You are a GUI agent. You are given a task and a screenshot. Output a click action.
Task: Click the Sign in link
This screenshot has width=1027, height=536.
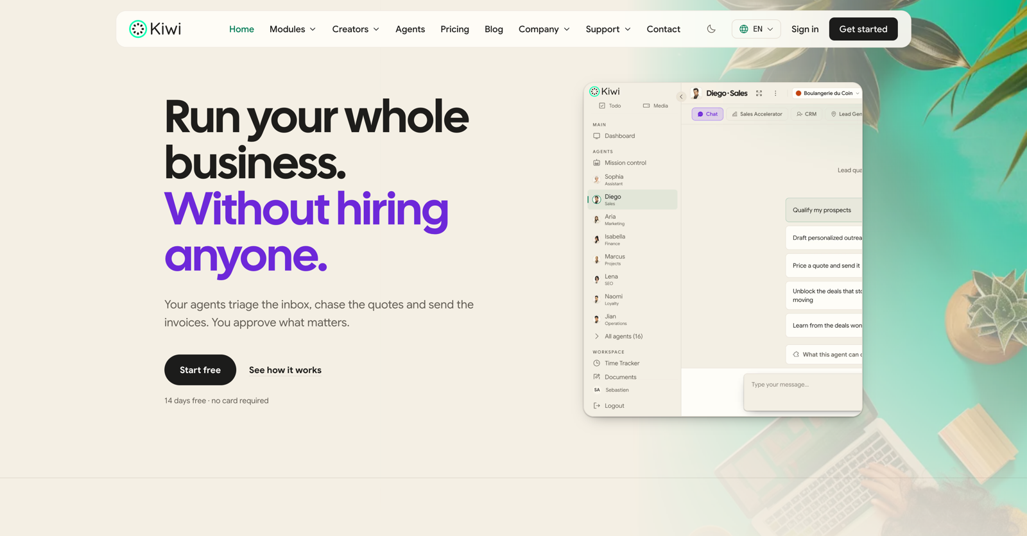(x=805, y=29)
